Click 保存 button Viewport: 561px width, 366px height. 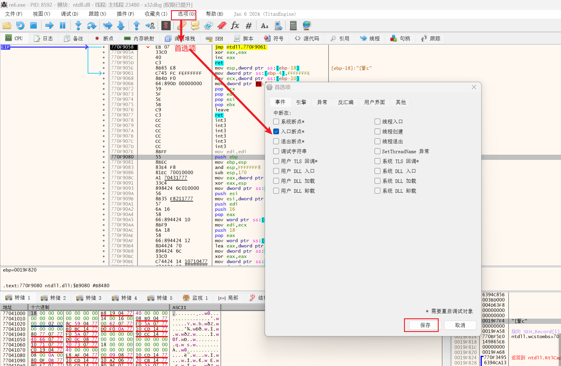click(x=425, y=325)
